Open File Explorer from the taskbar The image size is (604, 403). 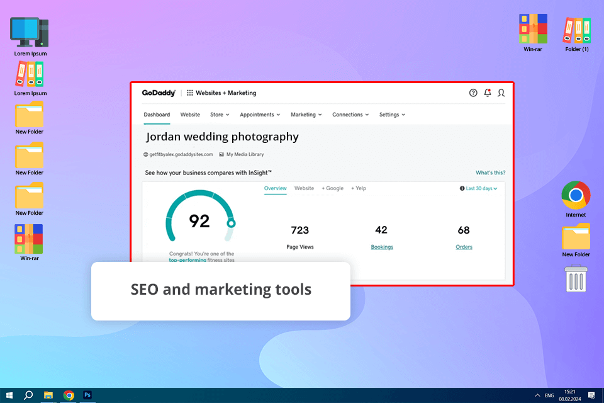[48, 395]
